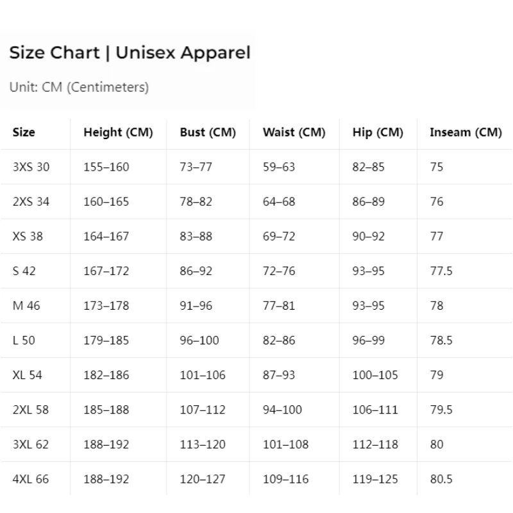Select the 173–178 height value
Screen dimensions: 513x513
[x=106, y=306]
